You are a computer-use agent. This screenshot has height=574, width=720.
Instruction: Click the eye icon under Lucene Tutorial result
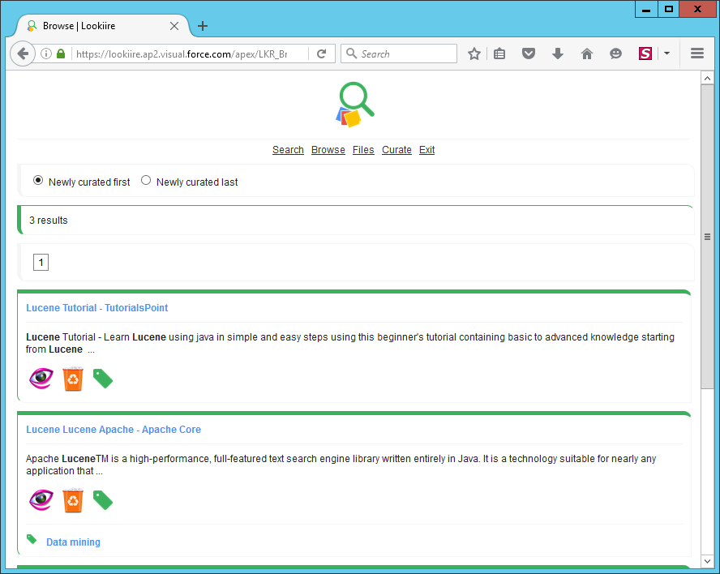pos(41,379)
